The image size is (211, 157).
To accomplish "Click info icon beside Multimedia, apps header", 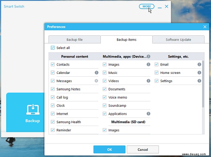I will tap(148, 57).
